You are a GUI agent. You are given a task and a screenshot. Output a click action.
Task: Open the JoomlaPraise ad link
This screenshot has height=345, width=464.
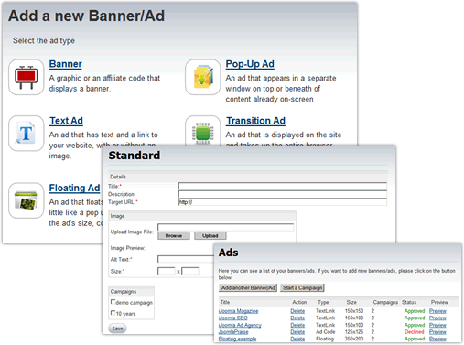(x=233, y=332)
